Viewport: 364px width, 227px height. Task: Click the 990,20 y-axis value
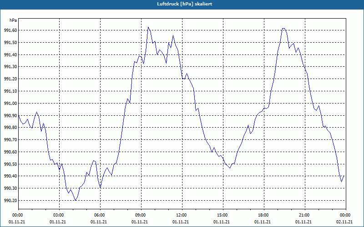[10, 200]
